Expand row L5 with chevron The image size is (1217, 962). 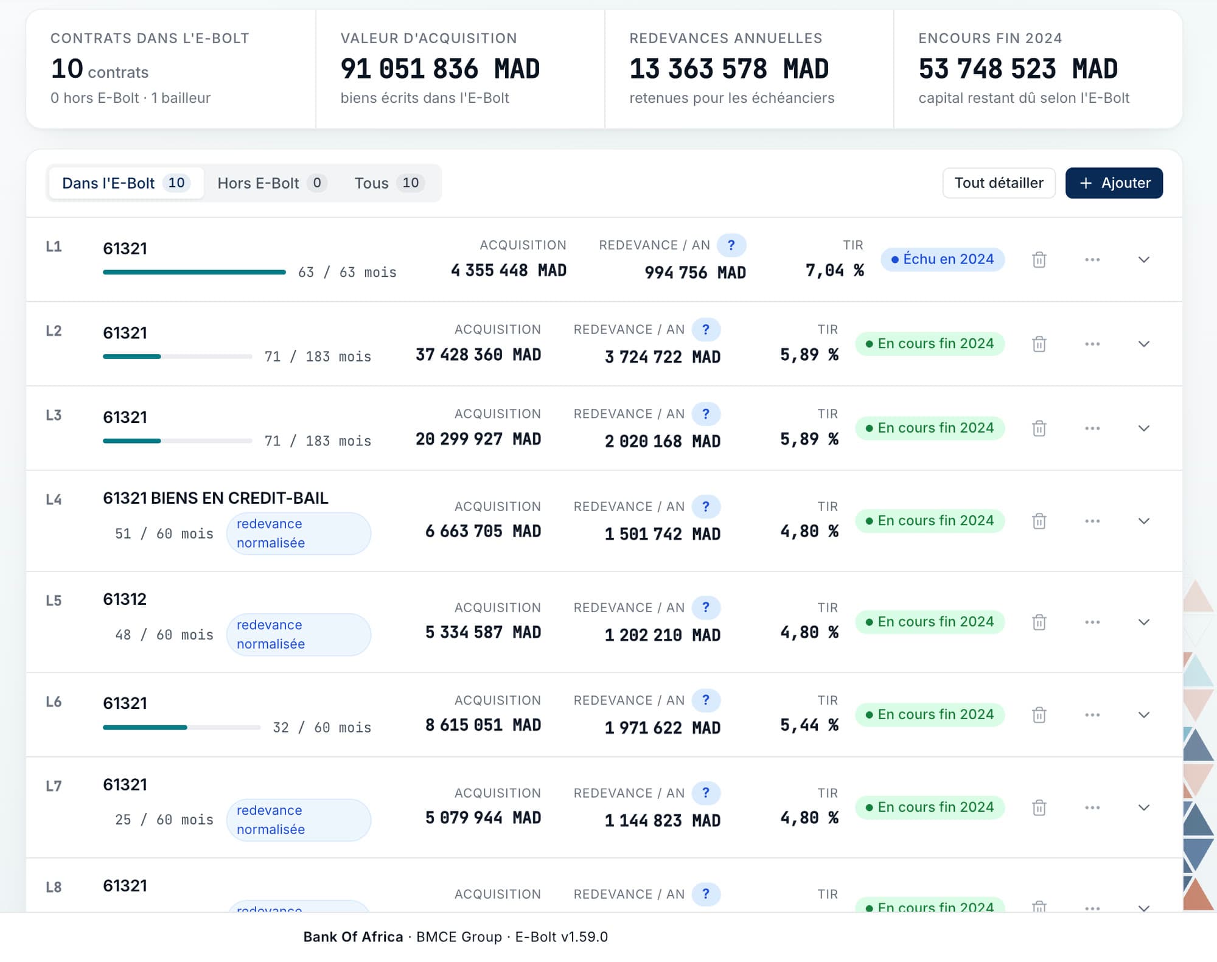[x=1144, y=622]
